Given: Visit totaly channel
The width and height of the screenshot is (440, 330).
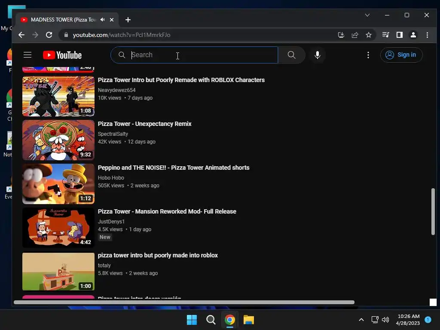Looking at the screenshot, I should point(104,265).
